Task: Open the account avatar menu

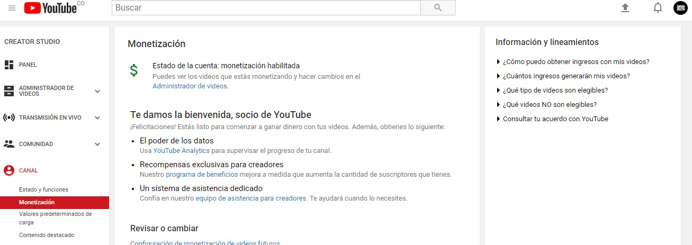Action: pos(680,8)
